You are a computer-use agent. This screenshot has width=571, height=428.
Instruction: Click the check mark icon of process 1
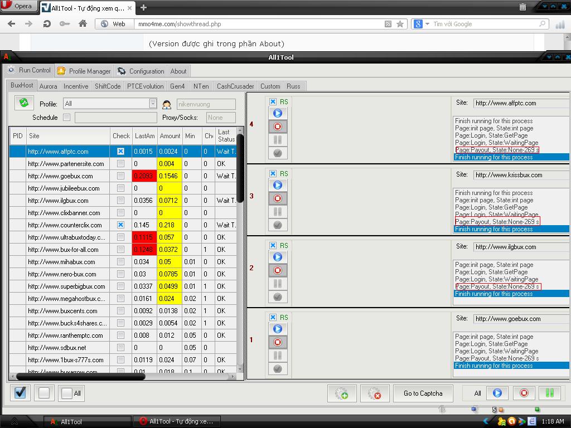click(278, 369)
